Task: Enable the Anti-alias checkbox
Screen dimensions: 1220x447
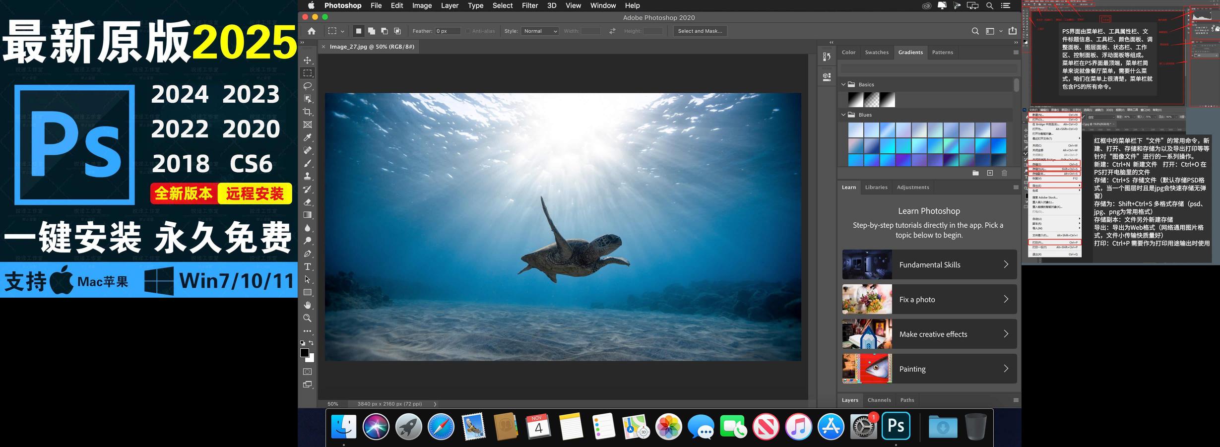Action: tap(468, 31)
